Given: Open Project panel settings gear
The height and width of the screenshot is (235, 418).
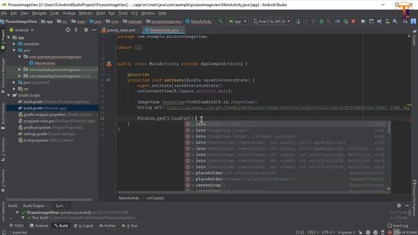Looking at the screenshot, I should (86, 30).
